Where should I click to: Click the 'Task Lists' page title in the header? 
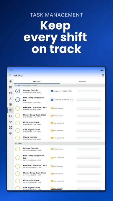coord(18,75)
